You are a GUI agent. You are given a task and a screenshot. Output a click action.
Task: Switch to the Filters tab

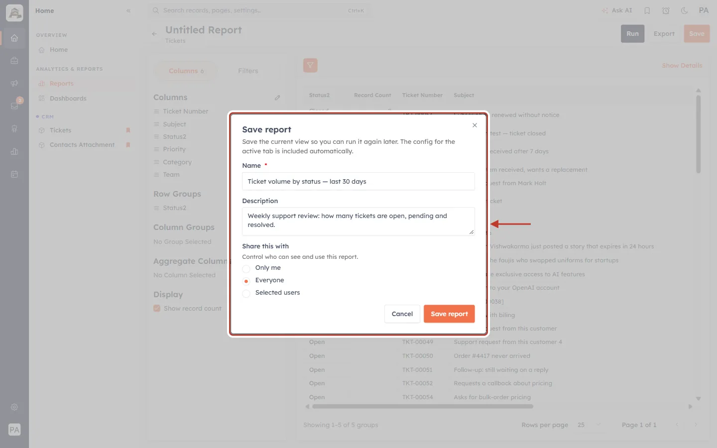pyautogui.click(x=248, y=71)
